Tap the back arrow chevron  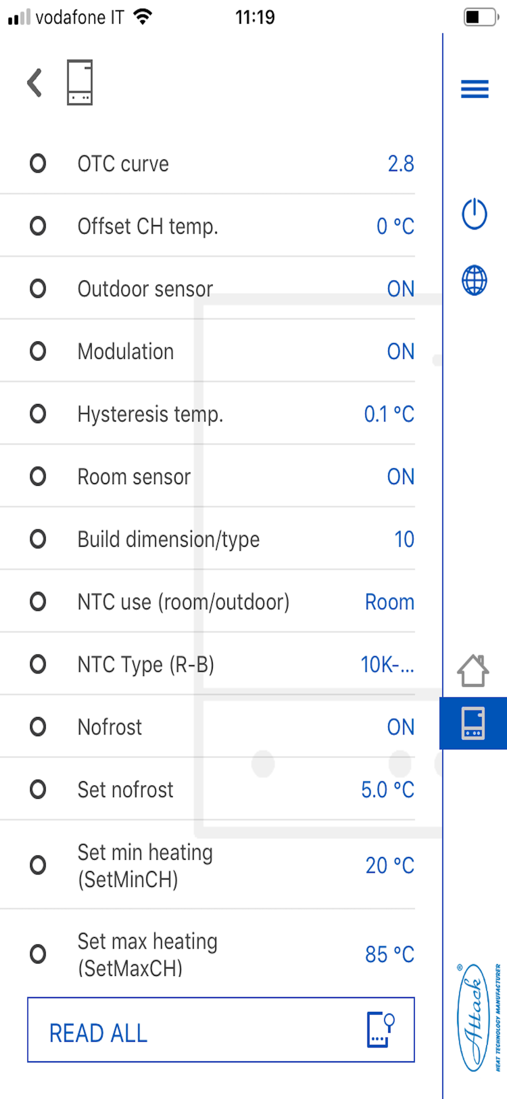click(35, 83)
